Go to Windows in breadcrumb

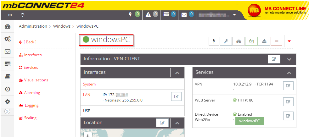click(x=62, y=26)
